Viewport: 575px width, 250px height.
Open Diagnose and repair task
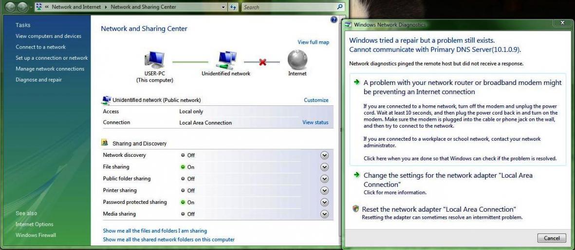click(38, 80)
